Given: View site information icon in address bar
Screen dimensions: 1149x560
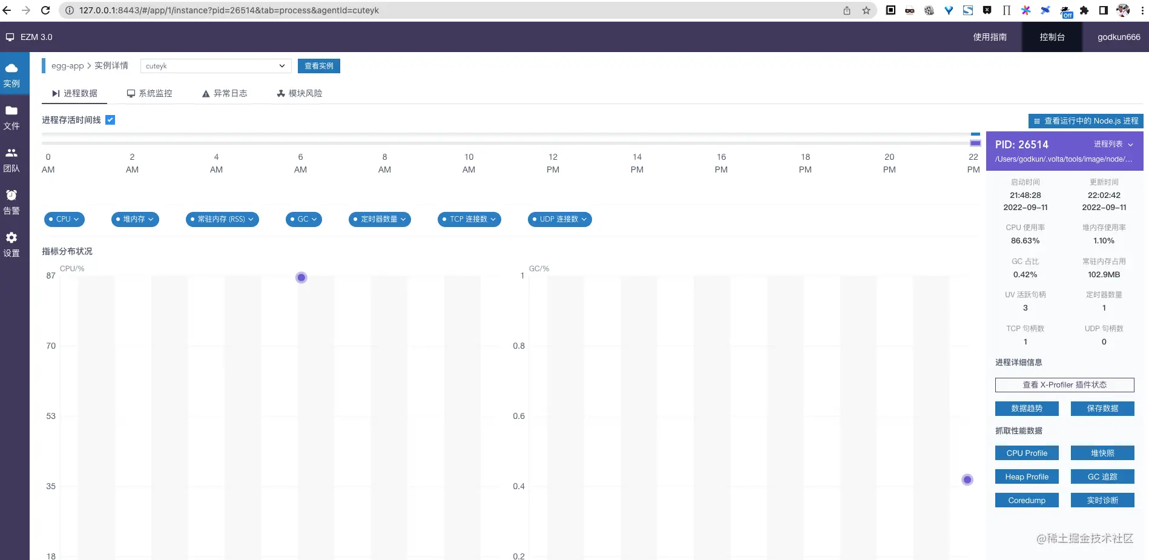Looking at the screenshot, I should pyautogui.click(x=69, y=10).
